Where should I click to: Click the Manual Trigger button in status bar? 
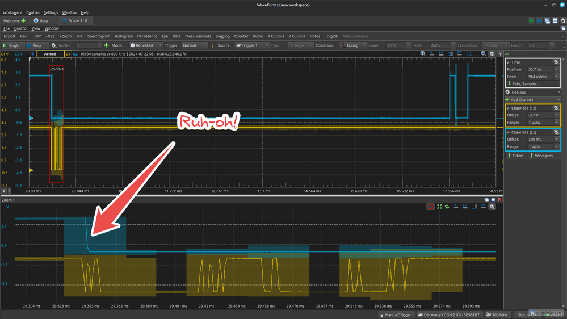[x=395, y=315]
